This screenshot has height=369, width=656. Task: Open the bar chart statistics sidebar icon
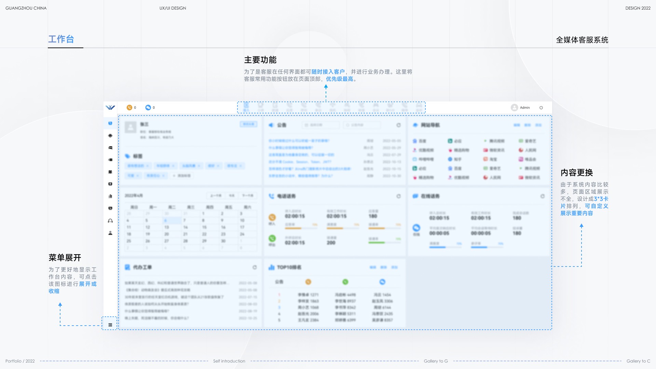[x=110, y=196]
